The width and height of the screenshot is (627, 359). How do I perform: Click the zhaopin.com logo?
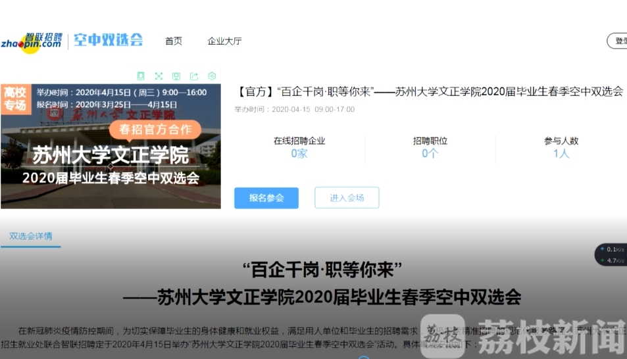(x=32, y=42)
